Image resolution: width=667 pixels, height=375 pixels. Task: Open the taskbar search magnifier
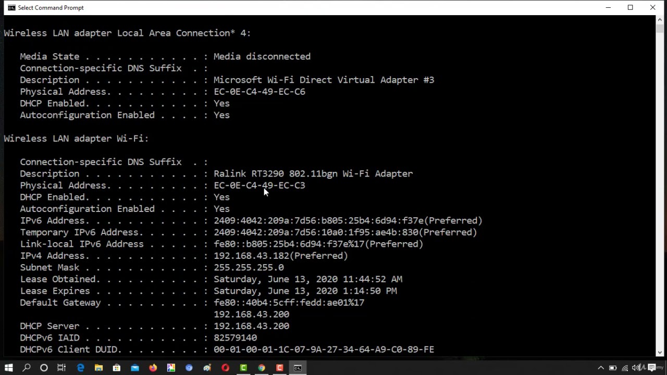point(27,368)
